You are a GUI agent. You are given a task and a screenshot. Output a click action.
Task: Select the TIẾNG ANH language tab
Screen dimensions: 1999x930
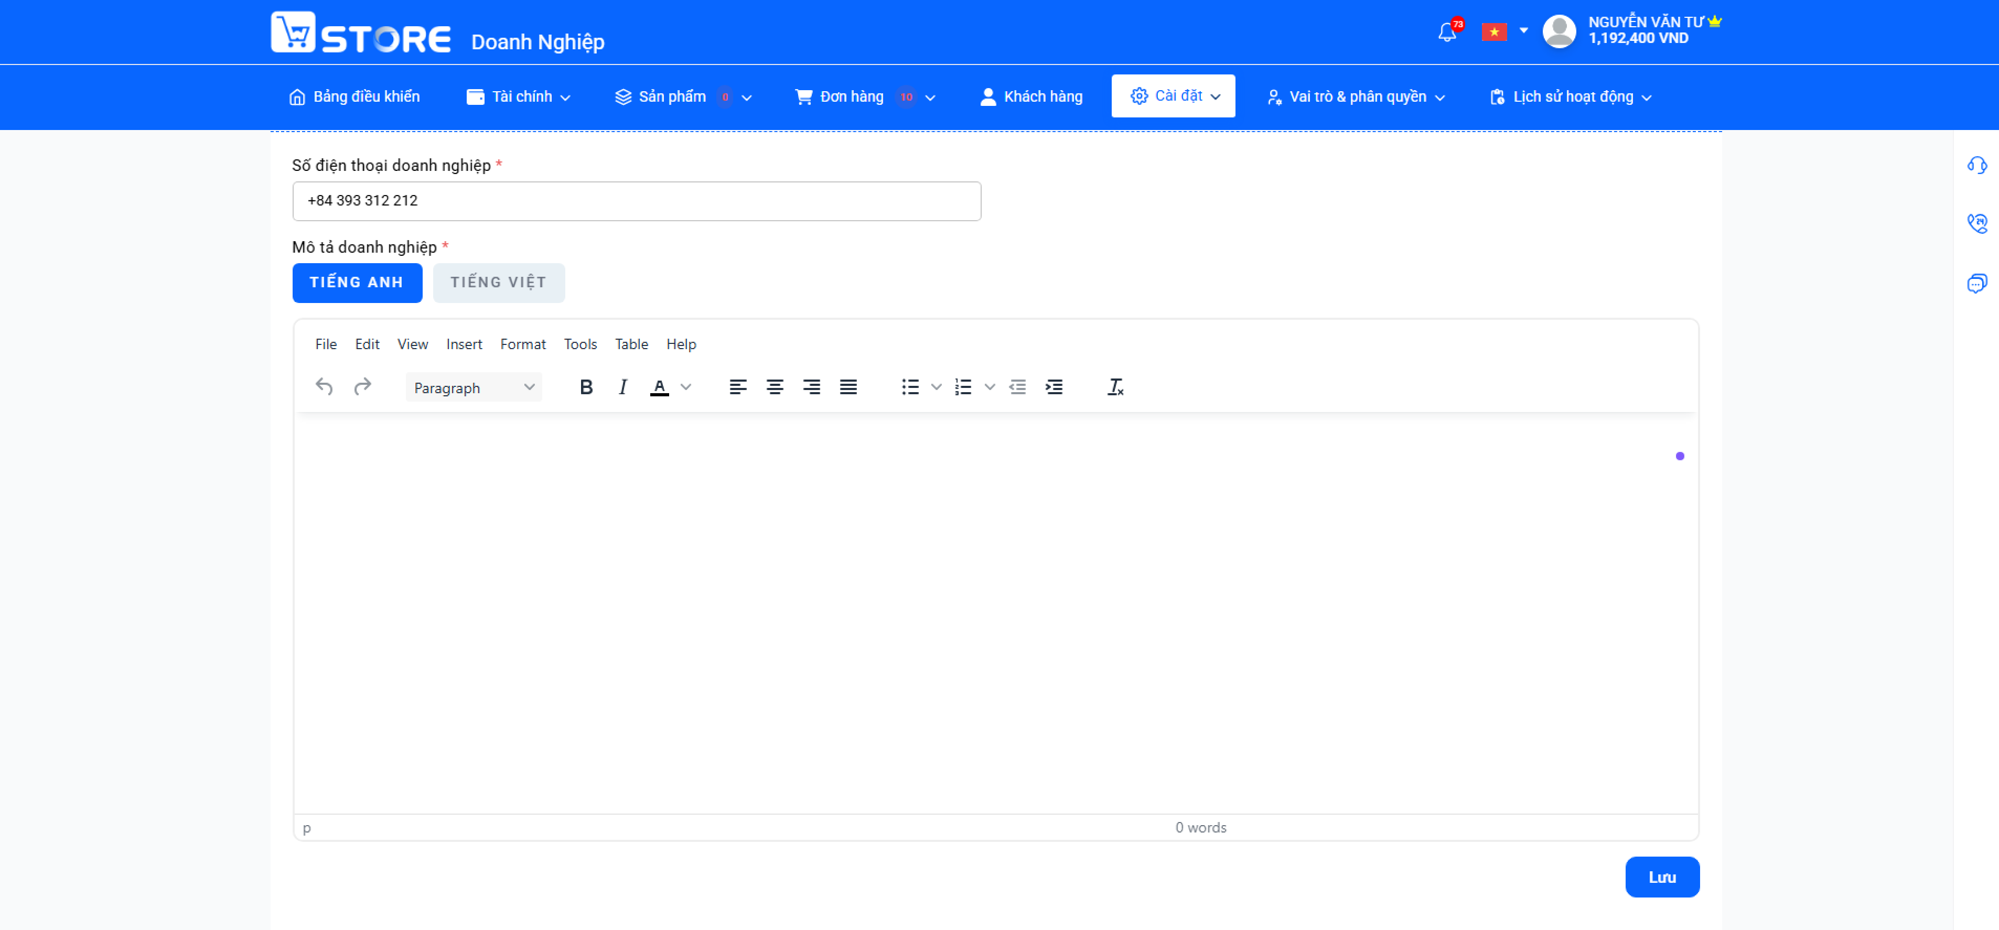[357, 283]
